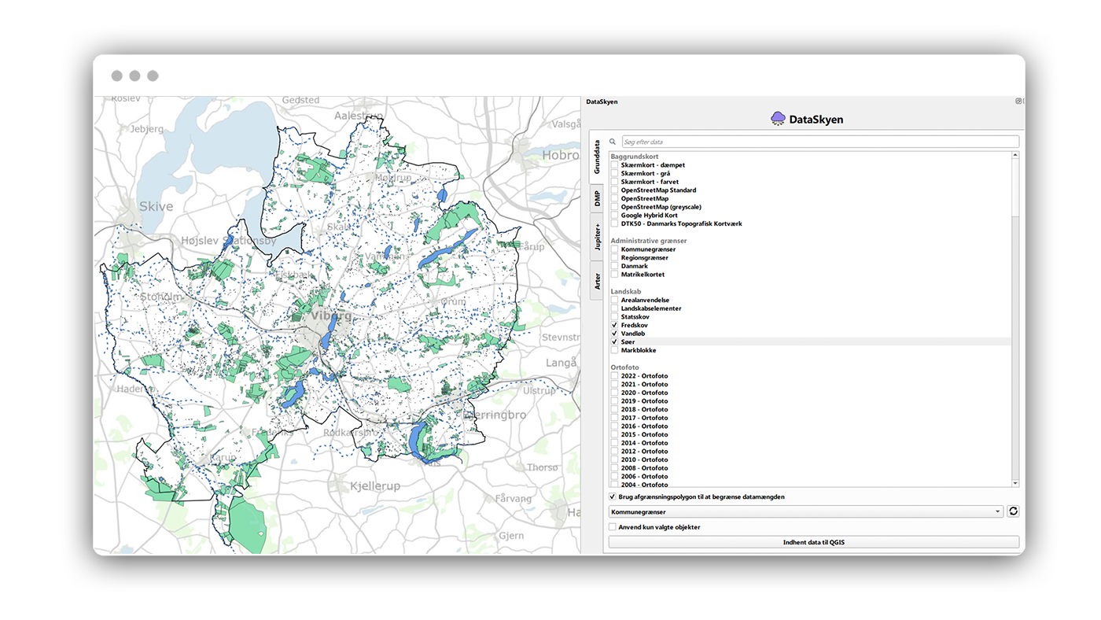Click the magnifier icon beside search field
The width and height of the screenshot is (1101, 620).
tap(613, 142)
